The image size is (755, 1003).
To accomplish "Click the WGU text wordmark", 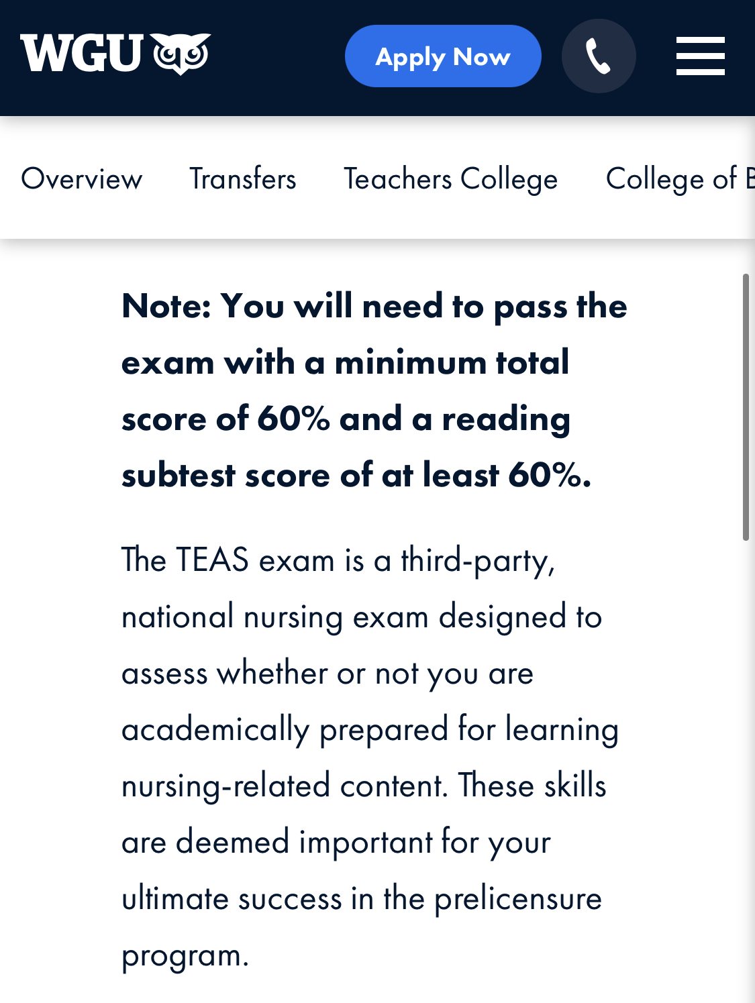I will [x=82, y=54].
